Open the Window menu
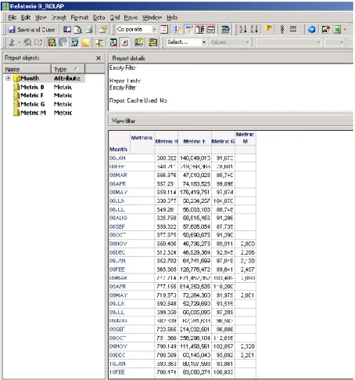The height and width of the screenshot is (380, 355). click(152, 17)
